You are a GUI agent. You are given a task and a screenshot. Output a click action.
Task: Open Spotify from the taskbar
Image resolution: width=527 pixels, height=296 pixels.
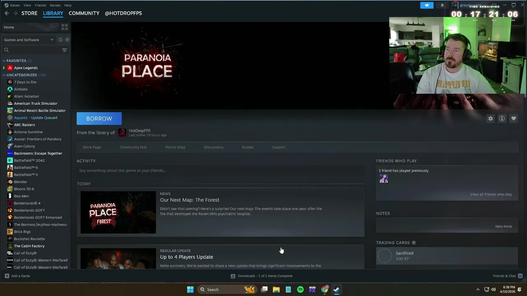tap(301, 289)
